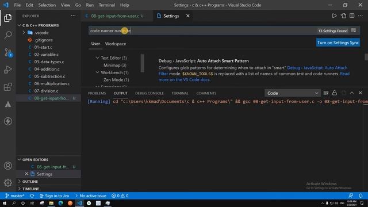Select Minimap (3) settings category
Image resolution: width=368 pixels, height=207 pixels.
coord(115,65)
